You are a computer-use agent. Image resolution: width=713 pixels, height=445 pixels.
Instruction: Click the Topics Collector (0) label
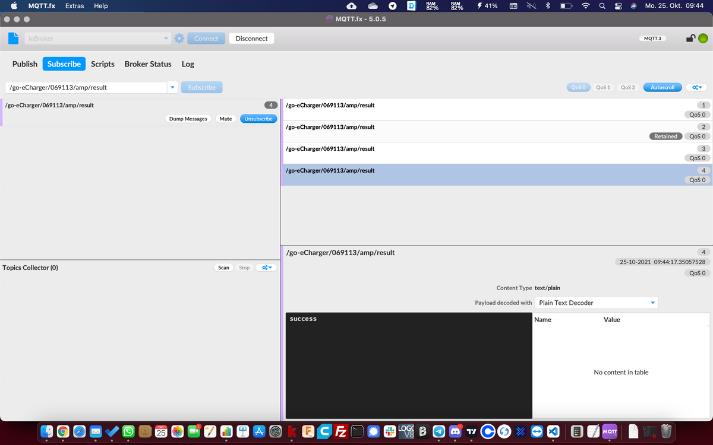(x=30, y=268)
